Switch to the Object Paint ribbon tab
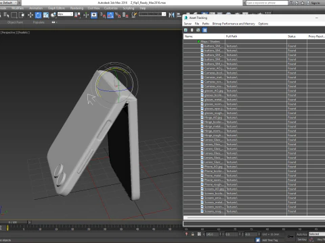Image resolution: width=325 pixels, height=243 pixels. coord(15,22)
